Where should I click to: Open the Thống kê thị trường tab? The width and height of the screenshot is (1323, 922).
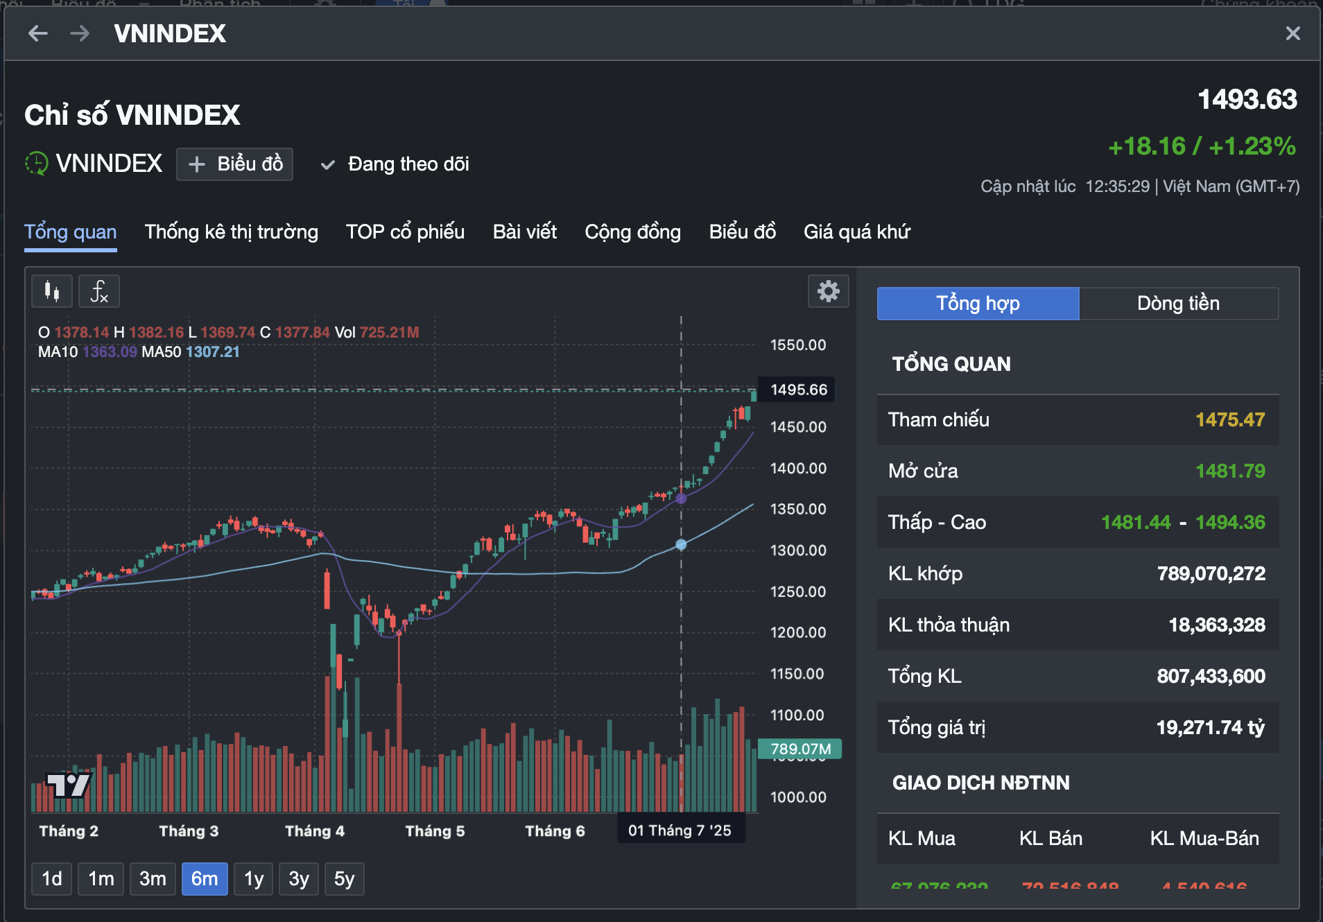tap(231, 232)
